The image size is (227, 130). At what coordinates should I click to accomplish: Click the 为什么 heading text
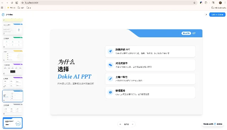66,62
